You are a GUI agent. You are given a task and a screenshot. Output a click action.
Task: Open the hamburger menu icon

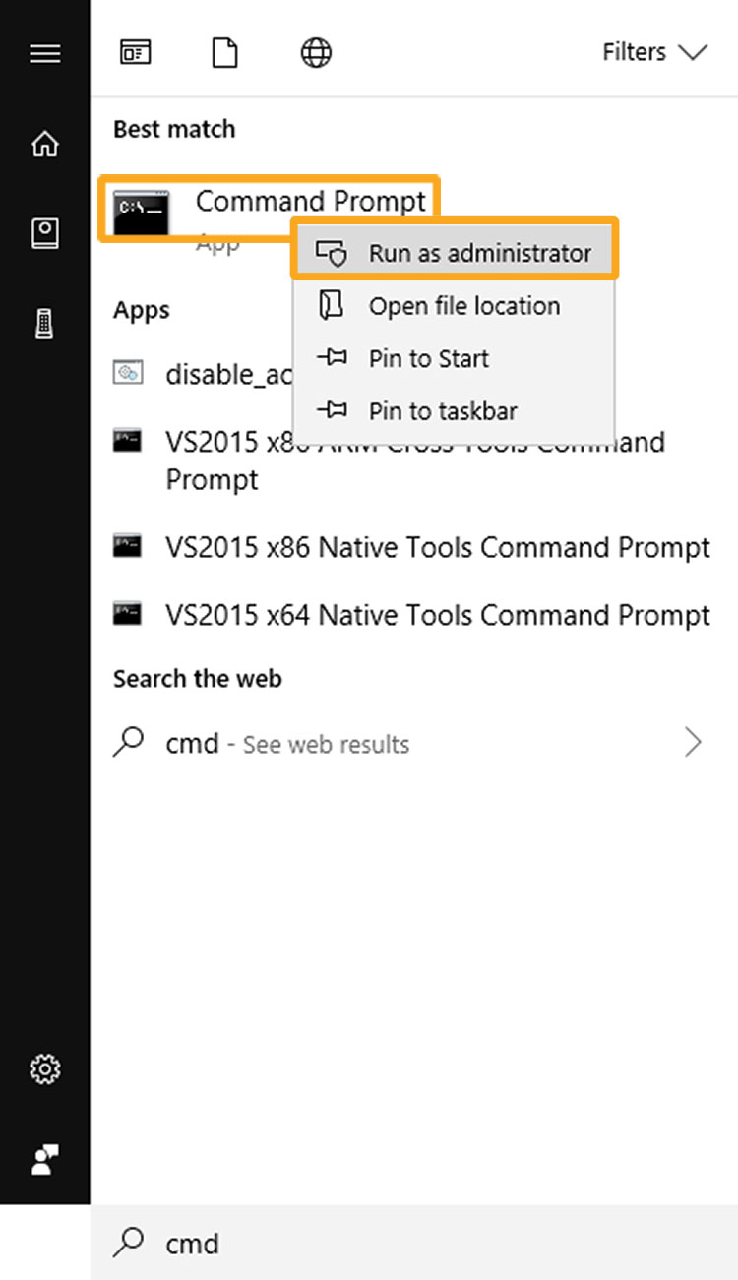tap(44, 53)
